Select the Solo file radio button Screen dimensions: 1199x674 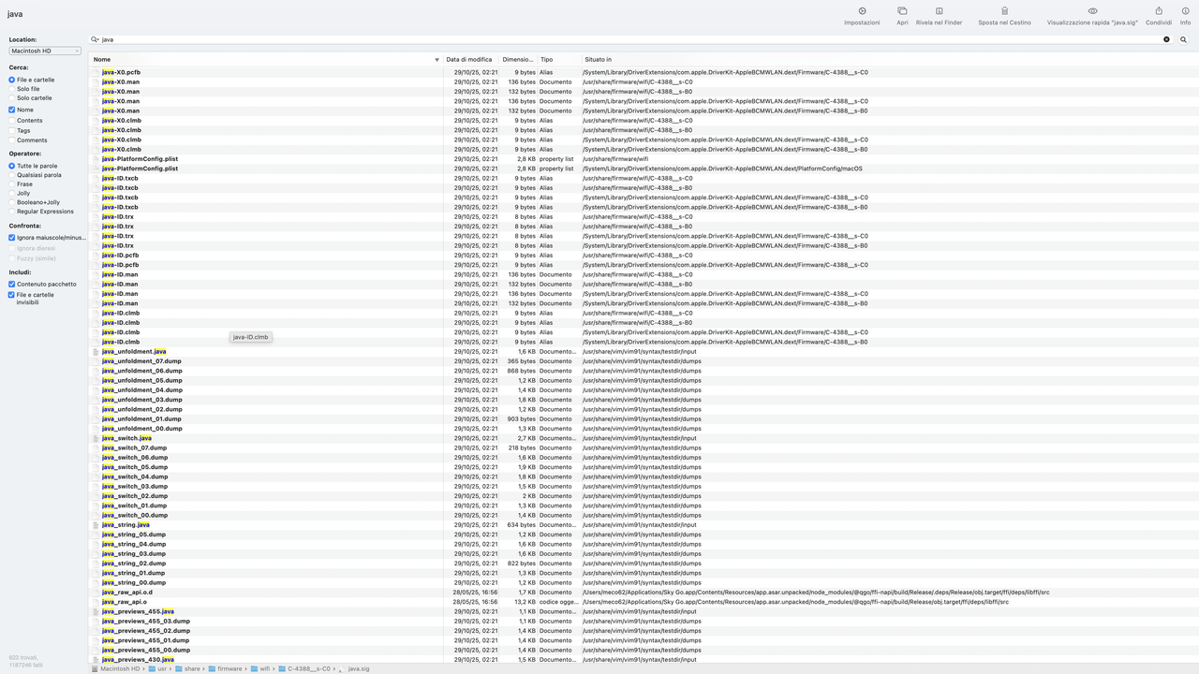(x=11, y=89)
